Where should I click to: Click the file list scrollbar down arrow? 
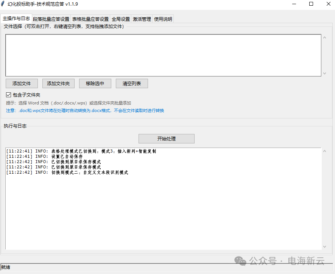click(324, 73)
